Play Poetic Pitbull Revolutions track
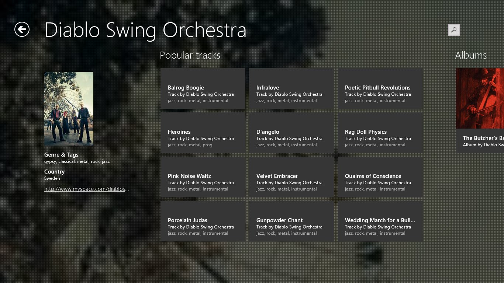 pyautogui.click(x=380, y=88)
